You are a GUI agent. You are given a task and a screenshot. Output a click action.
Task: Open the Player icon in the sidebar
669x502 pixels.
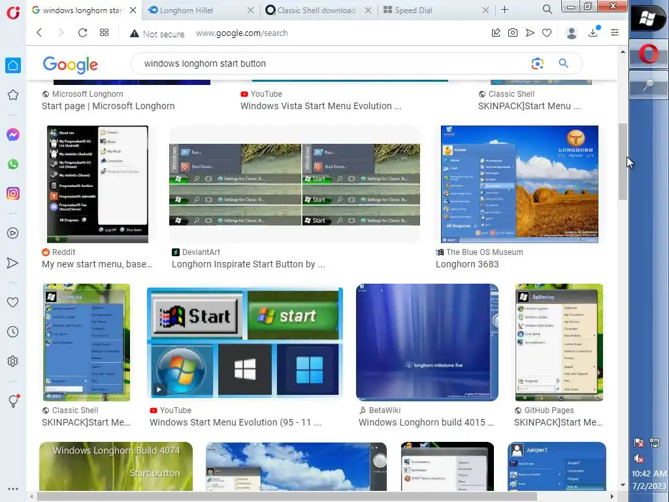pos(13,233)
